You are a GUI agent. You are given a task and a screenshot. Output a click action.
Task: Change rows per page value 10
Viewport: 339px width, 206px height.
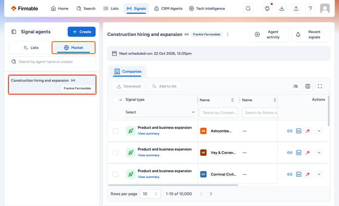pos(150,194)
